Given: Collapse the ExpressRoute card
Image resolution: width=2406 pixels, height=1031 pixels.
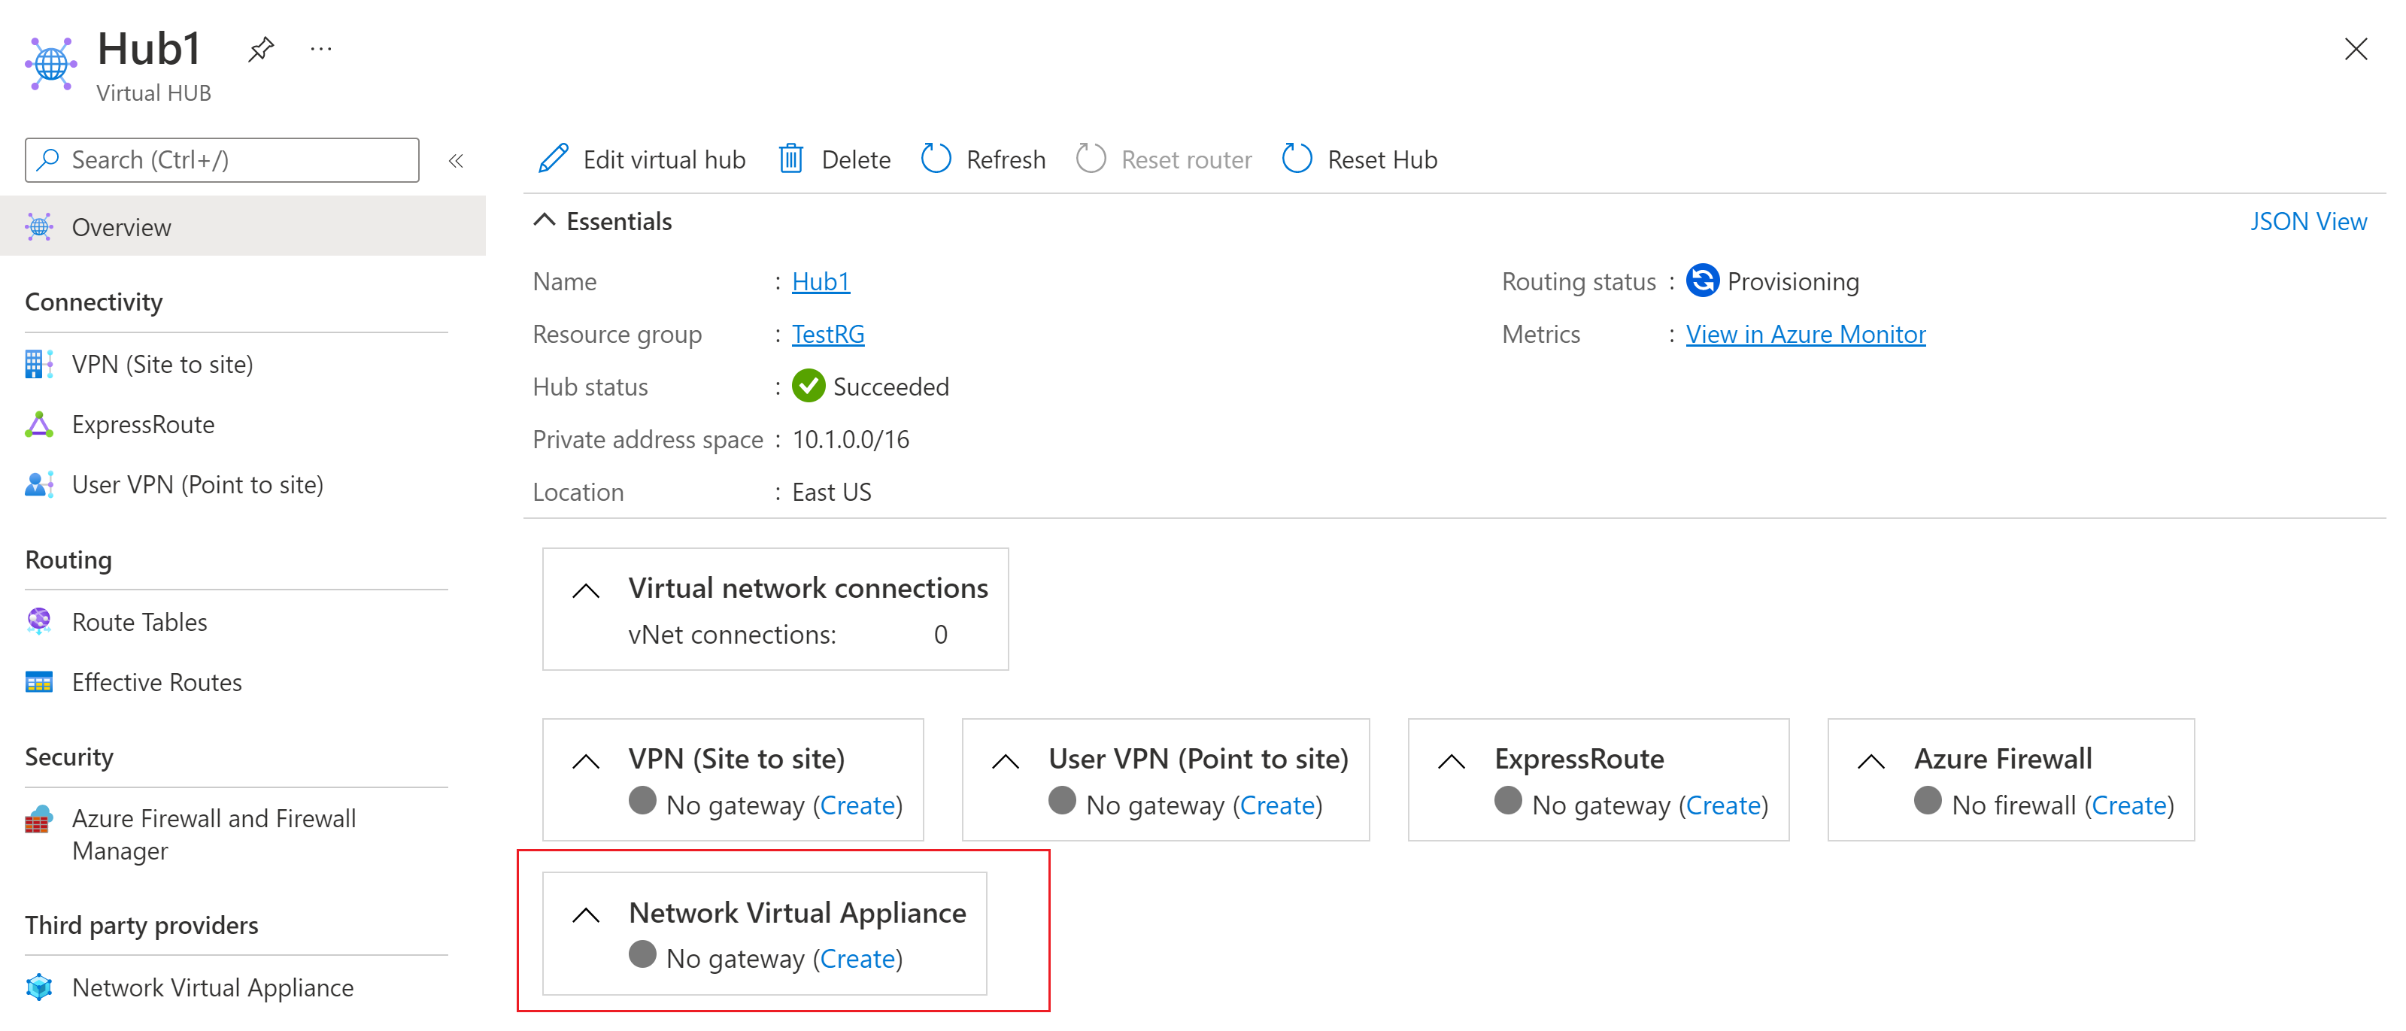Looking at the screenshot, I should (1452, 761).
